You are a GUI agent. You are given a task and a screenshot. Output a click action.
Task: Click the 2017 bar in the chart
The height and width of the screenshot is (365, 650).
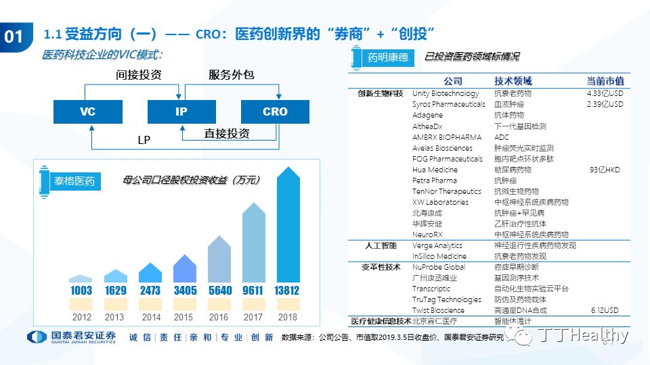tap(254, 243)
